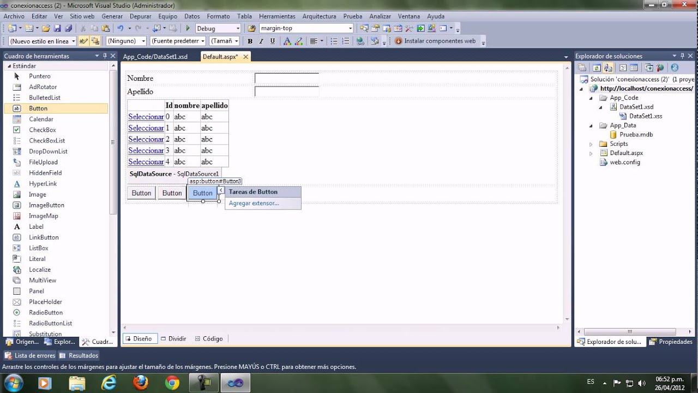Open the Foreground Color text icon
698x393 pixels.
tap(287, 41)
